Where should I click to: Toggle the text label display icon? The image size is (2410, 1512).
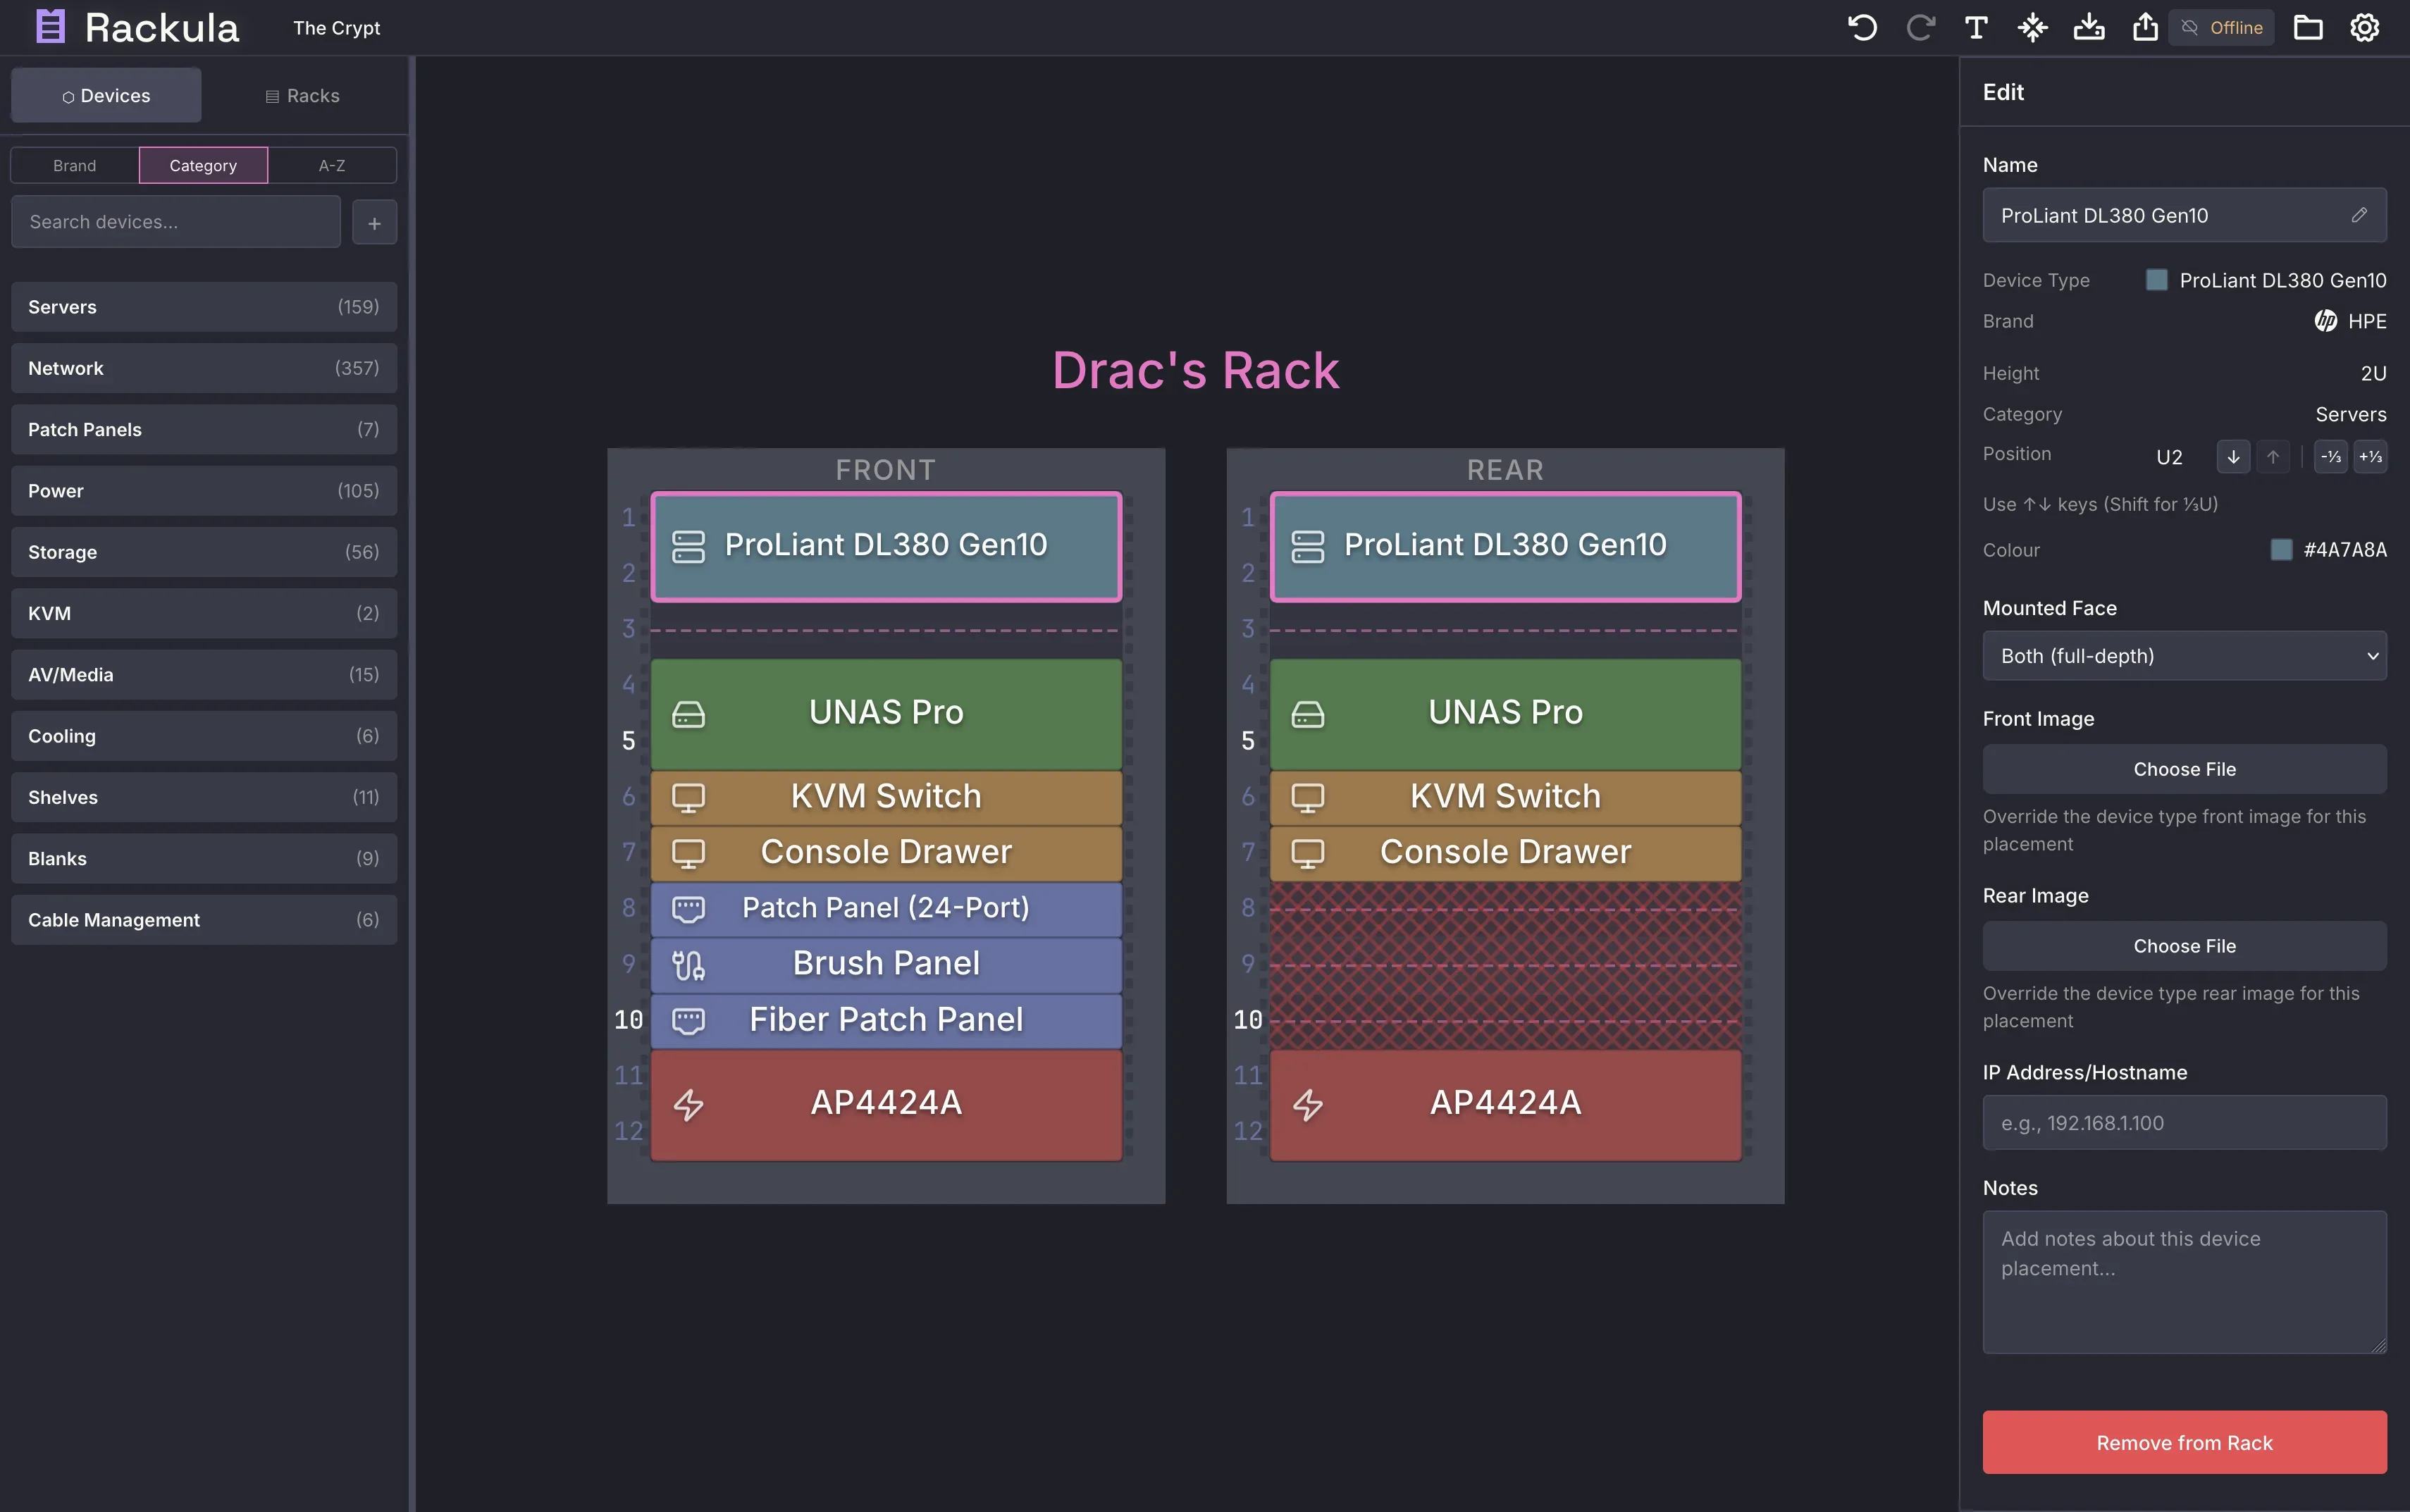(x=1976, y=27)
